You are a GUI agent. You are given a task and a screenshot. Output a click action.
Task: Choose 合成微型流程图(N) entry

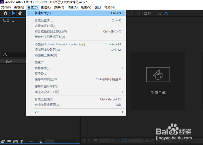tap(76, 105)
